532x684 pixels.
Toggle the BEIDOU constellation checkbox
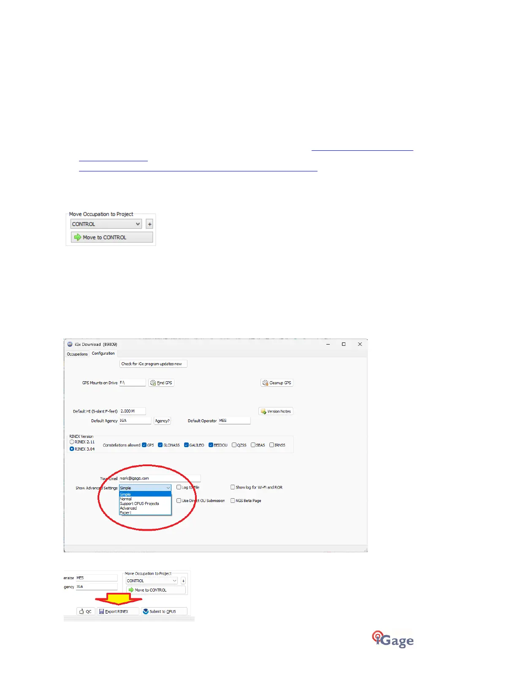[211, 445]
